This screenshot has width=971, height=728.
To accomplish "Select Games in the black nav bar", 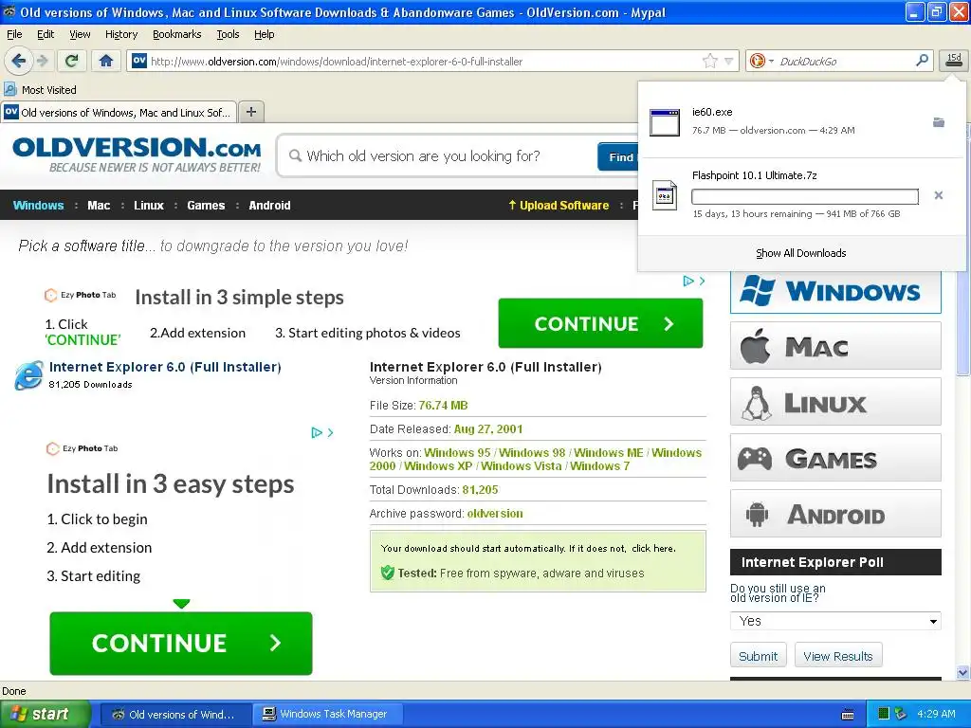I will [206, 205].
